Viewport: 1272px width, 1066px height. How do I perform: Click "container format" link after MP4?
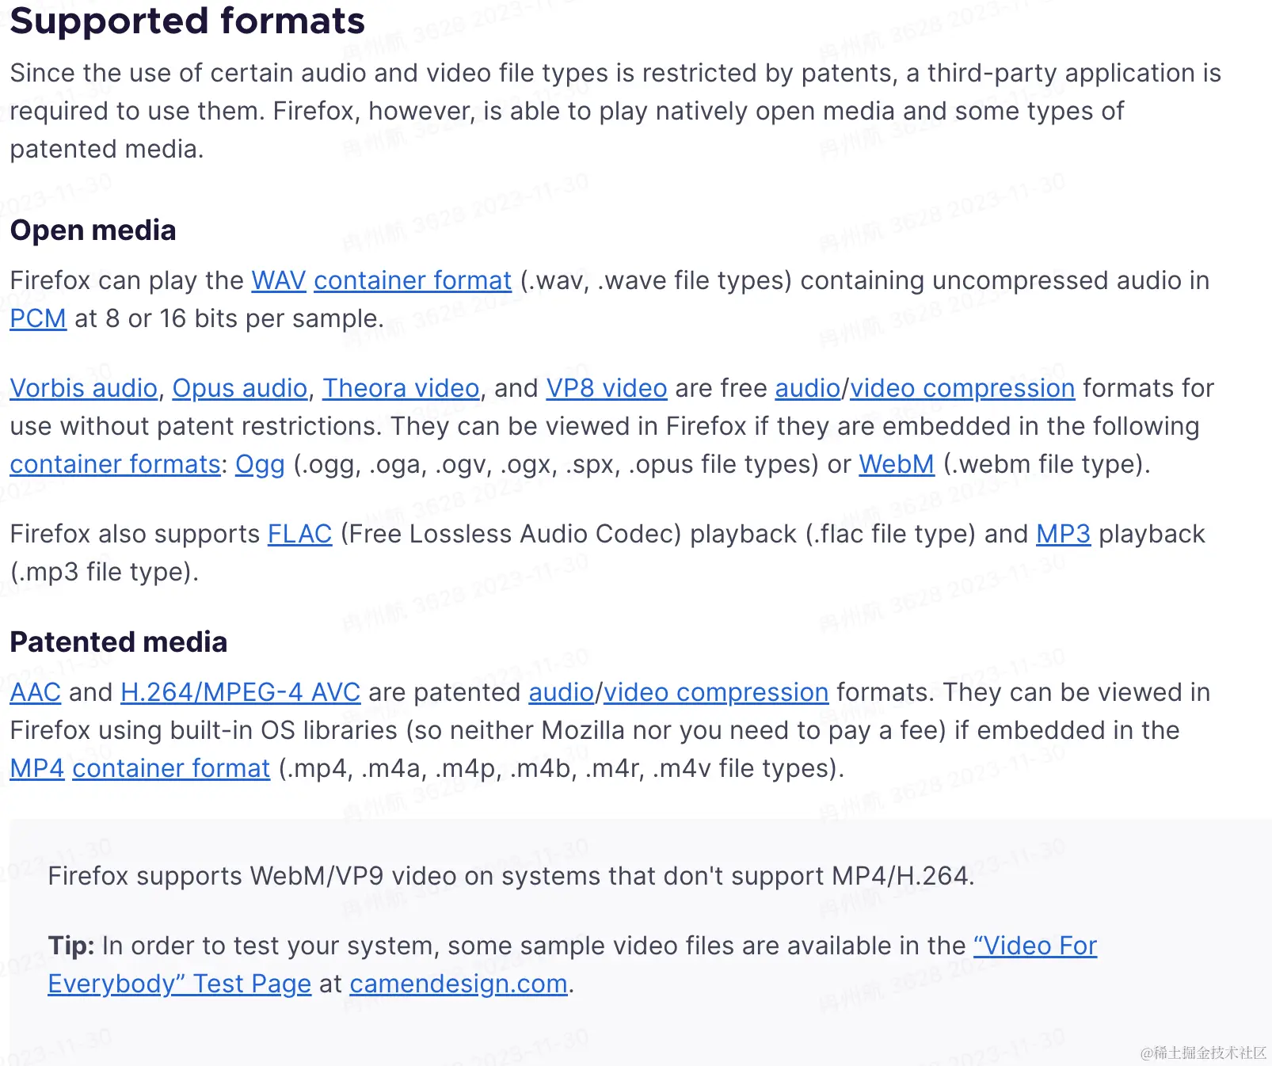pos(171,768)
